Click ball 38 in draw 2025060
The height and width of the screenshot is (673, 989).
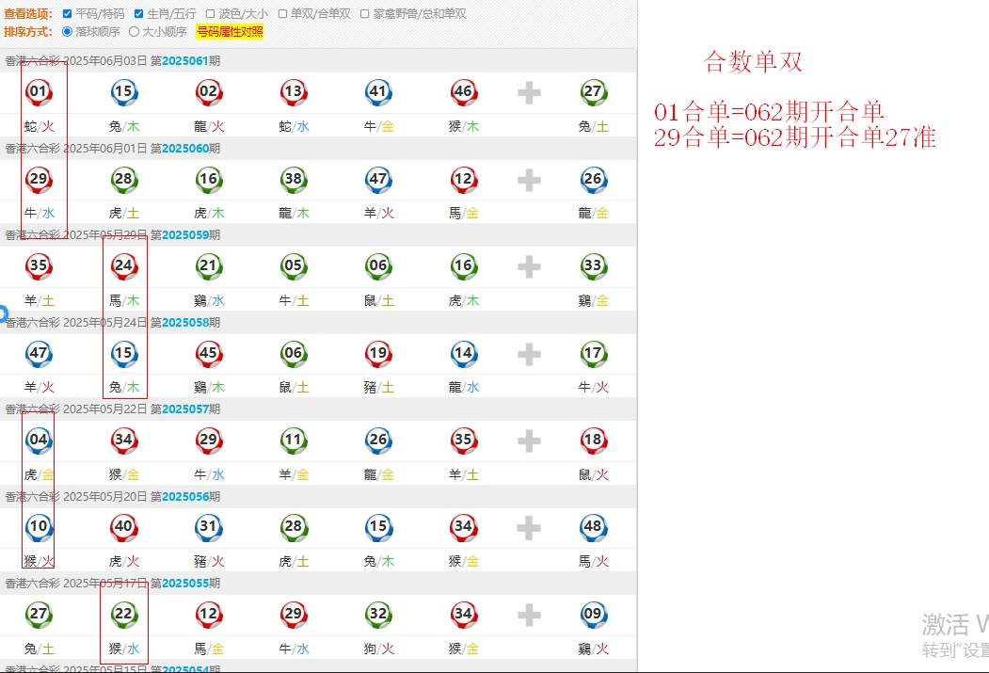294,180
